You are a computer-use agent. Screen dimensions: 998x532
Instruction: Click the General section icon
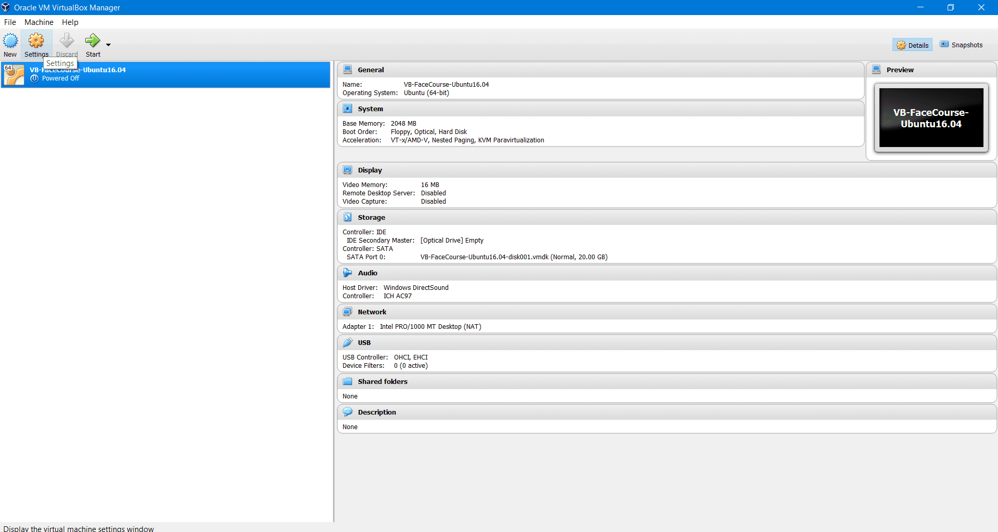[348, 70]
